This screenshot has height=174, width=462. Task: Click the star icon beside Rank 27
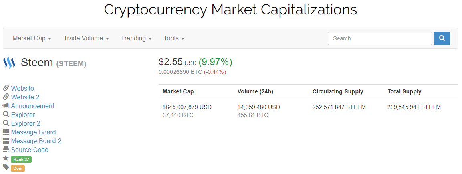coord(6,158)
